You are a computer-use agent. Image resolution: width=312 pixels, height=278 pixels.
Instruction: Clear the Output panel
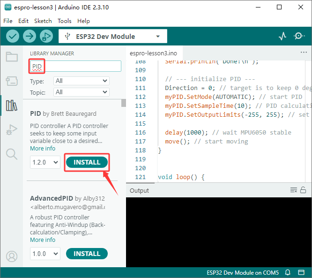click(x=293, y=190)
